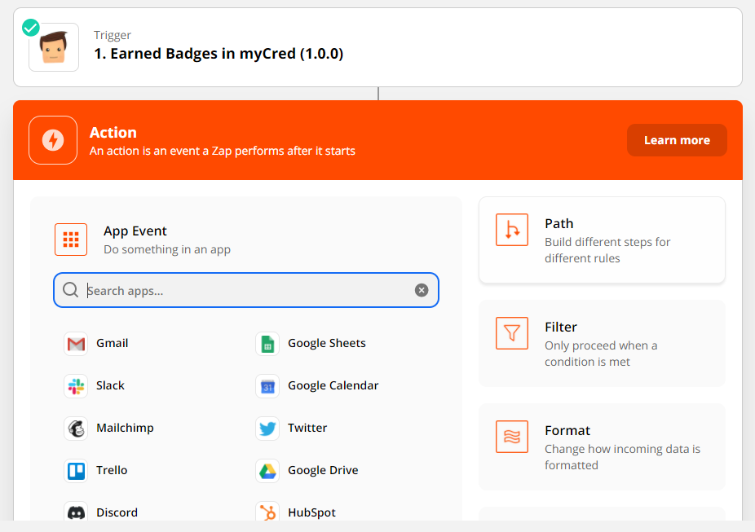Select the Twitter bird icon
Screen dimensions: 755x532
point(267,429)
